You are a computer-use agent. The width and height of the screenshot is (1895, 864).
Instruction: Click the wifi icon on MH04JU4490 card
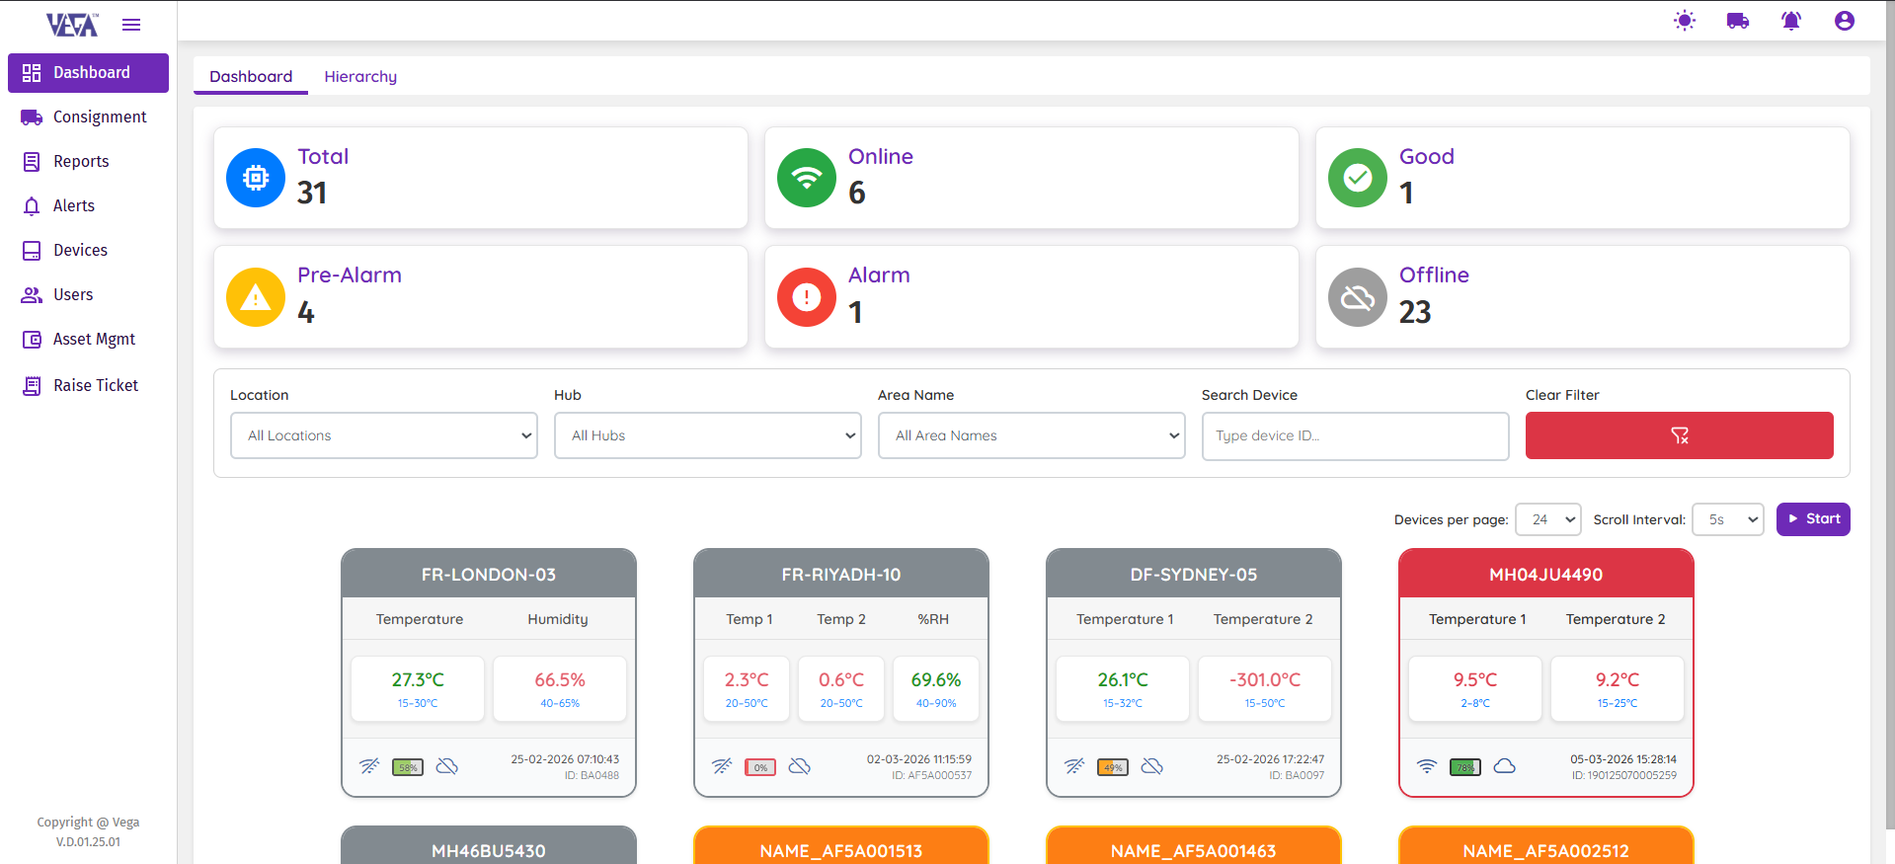(x=1427, y=766)
